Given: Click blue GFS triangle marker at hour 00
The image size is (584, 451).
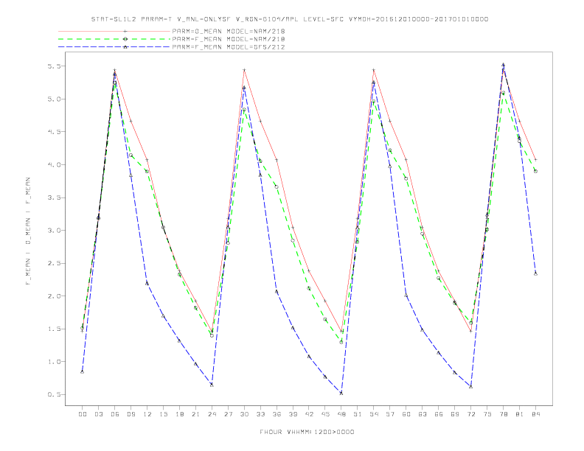Looking at the screenshot, I should point(83,371).
